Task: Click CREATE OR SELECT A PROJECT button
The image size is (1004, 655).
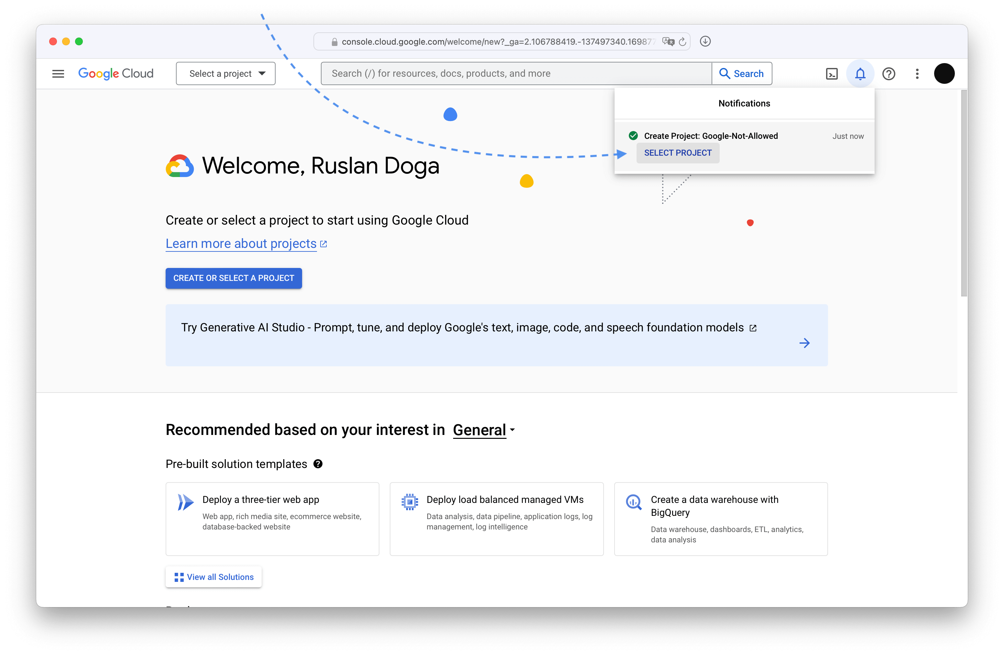Action: (x=233, y=278)
